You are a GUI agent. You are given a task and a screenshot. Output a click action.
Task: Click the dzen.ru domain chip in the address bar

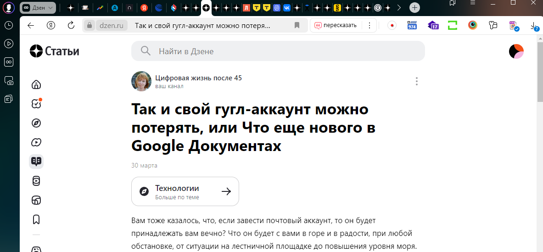click(x=112, y=25)
